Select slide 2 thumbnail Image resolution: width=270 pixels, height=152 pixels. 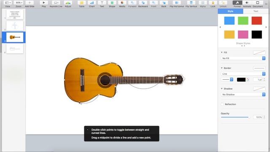click(x=15, y=26)
